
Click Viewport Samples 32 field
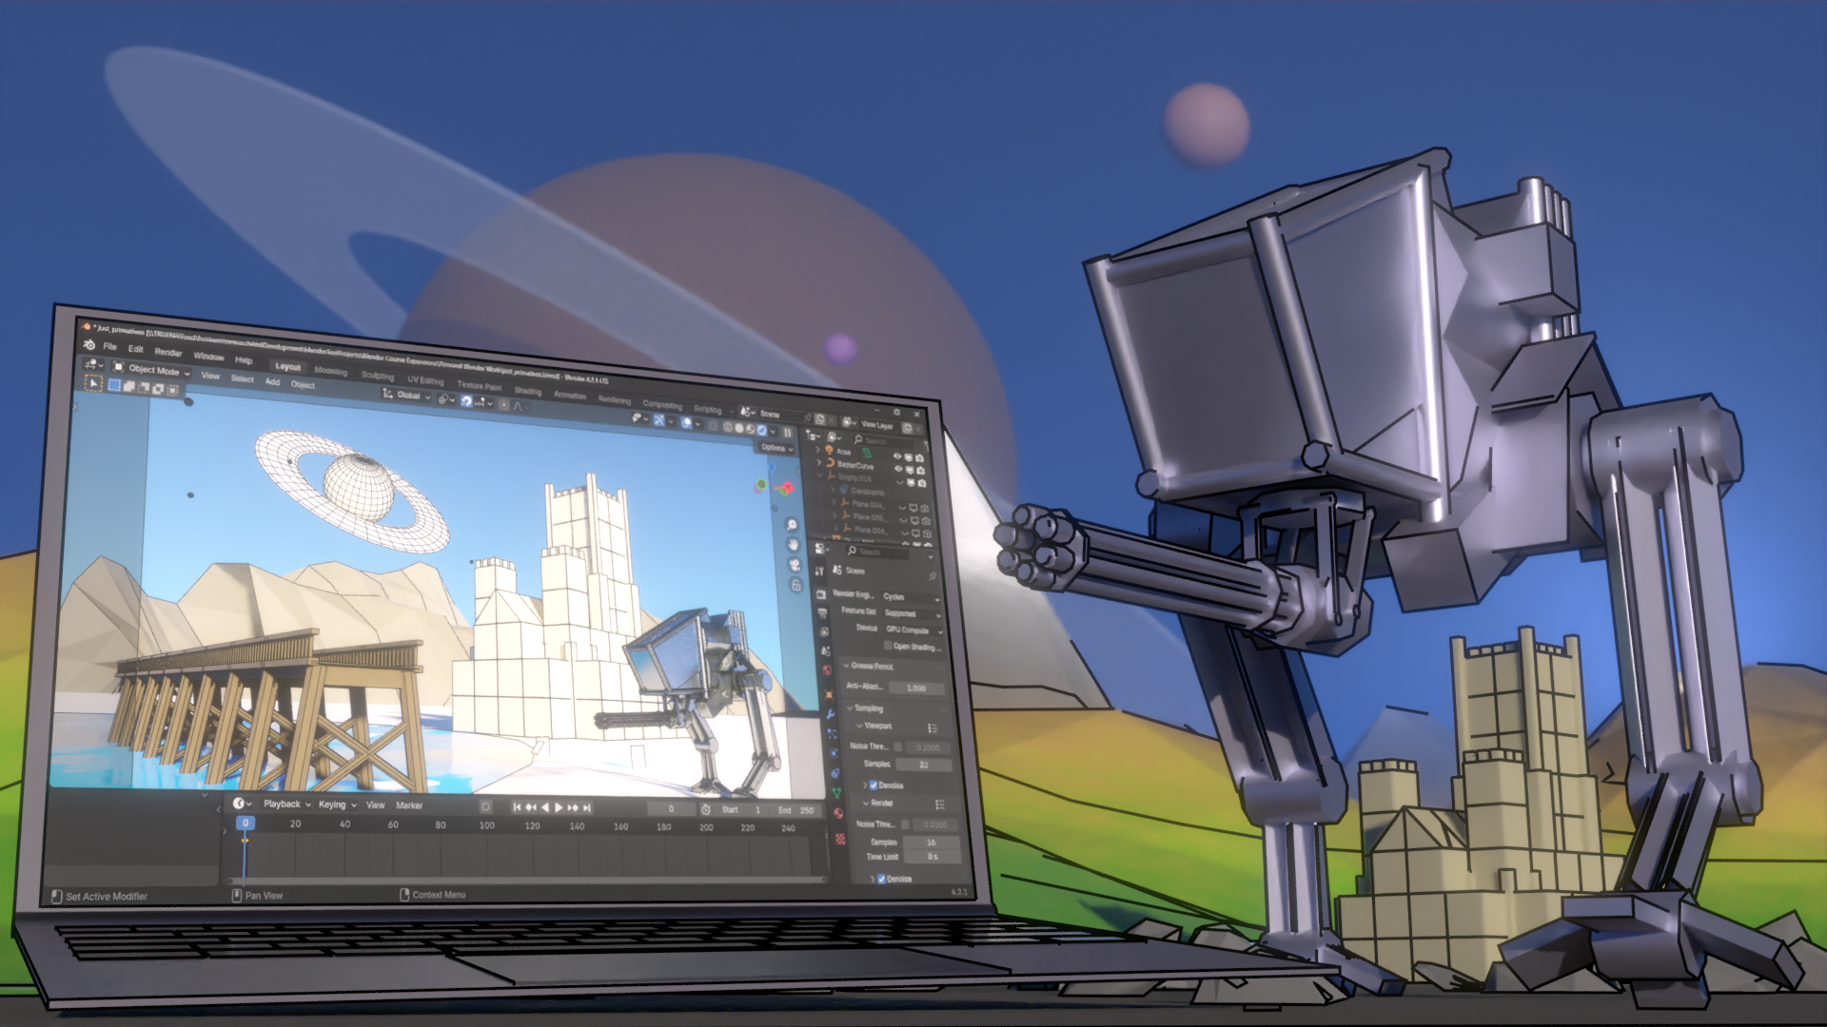(x=924, y=765)
